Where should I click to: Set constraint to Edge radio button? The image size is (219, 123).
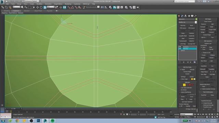(x=208, y=47)
